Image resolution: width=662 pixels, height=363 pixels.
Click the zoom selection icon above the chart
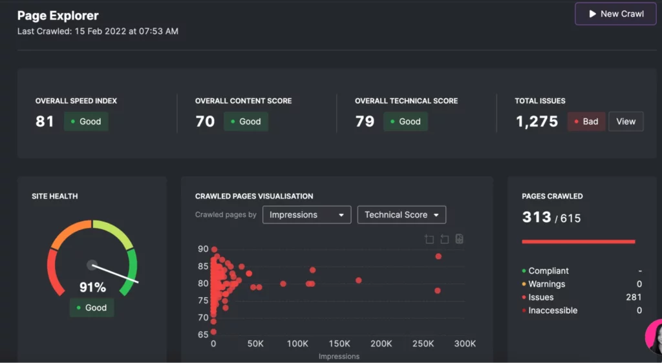(429, 240)
